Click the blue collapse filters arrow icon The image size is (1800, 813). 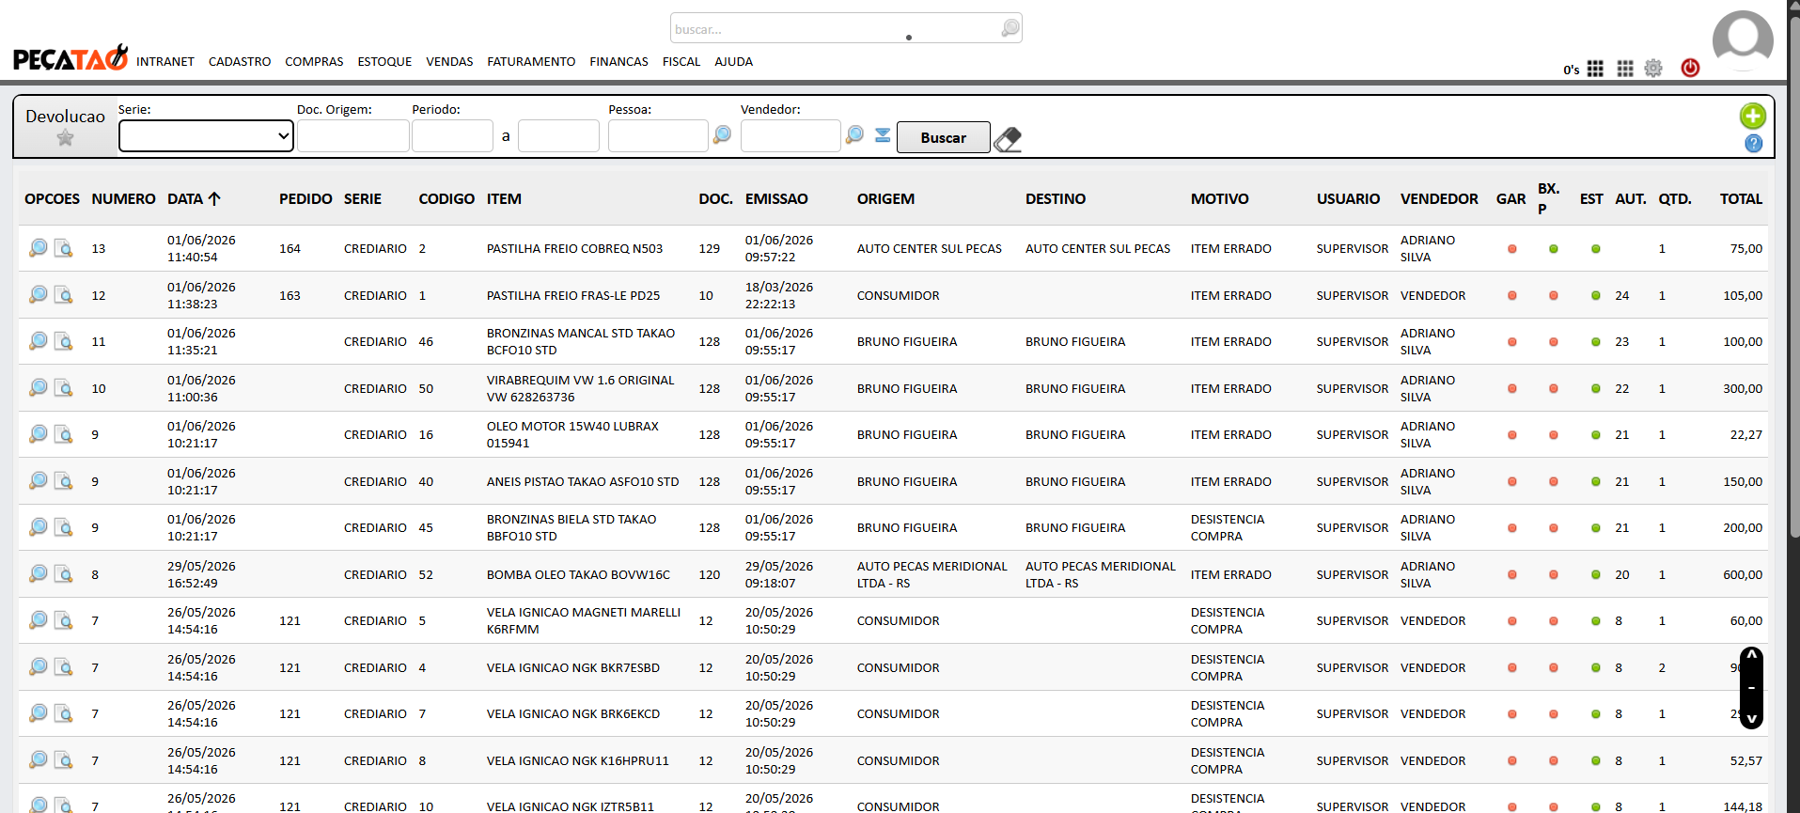[x=883, y=135]
